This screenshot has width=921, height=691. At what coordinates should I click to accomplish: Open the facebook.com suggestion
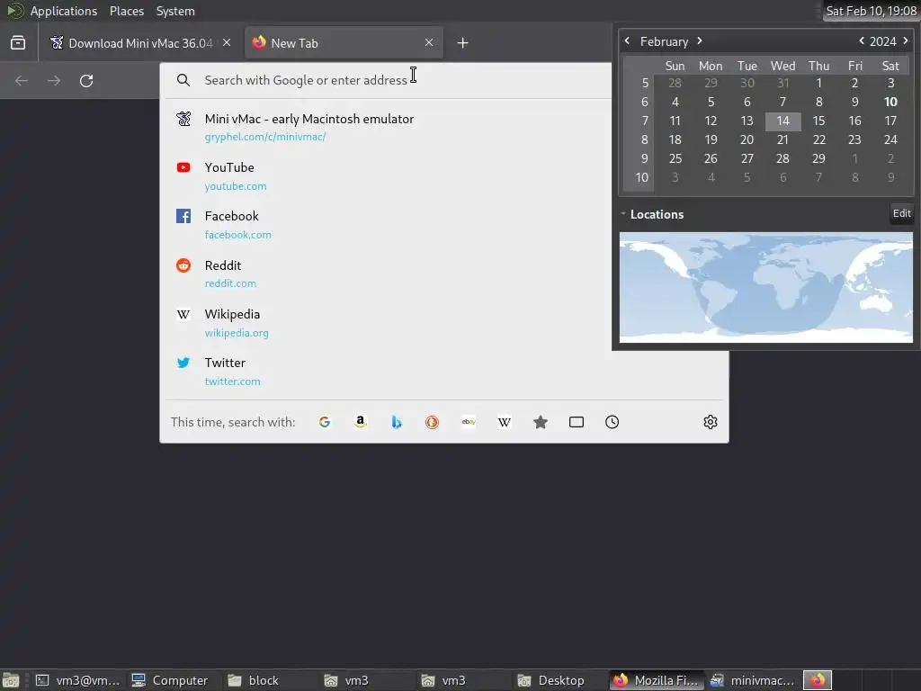(389, 225)
